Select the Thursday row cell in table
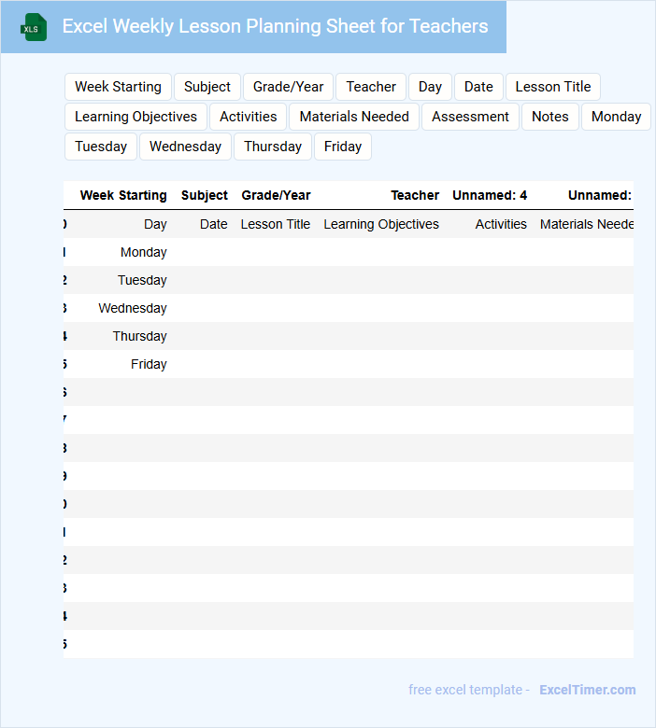The image size is (656, 728). point(140,336)
